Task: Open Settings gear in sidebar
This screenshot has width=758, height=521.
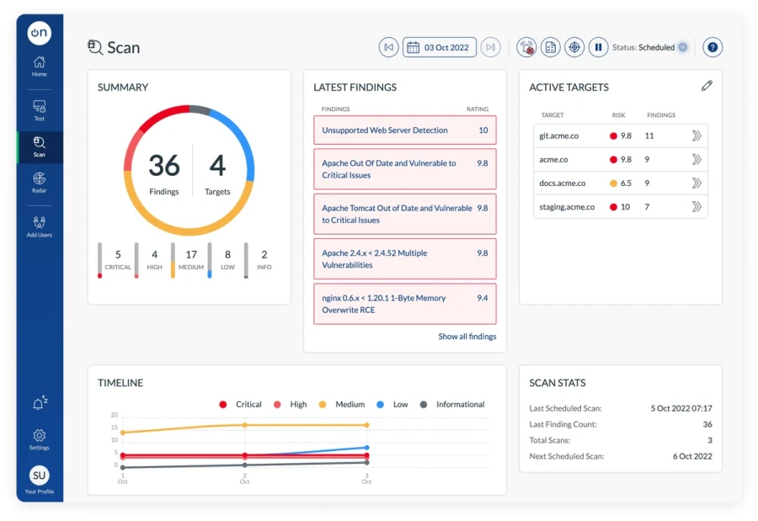Action: pos(39,439)
